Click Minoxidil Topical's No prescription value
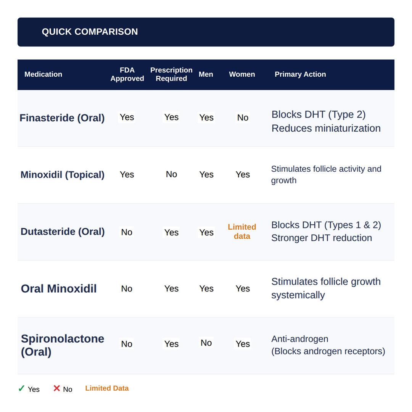The width and height of the screenshot is (412, 412). point(171,174)
